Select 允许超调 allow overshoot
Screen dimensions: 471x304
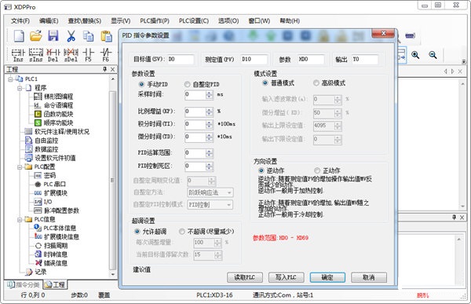tap(137, 231)
